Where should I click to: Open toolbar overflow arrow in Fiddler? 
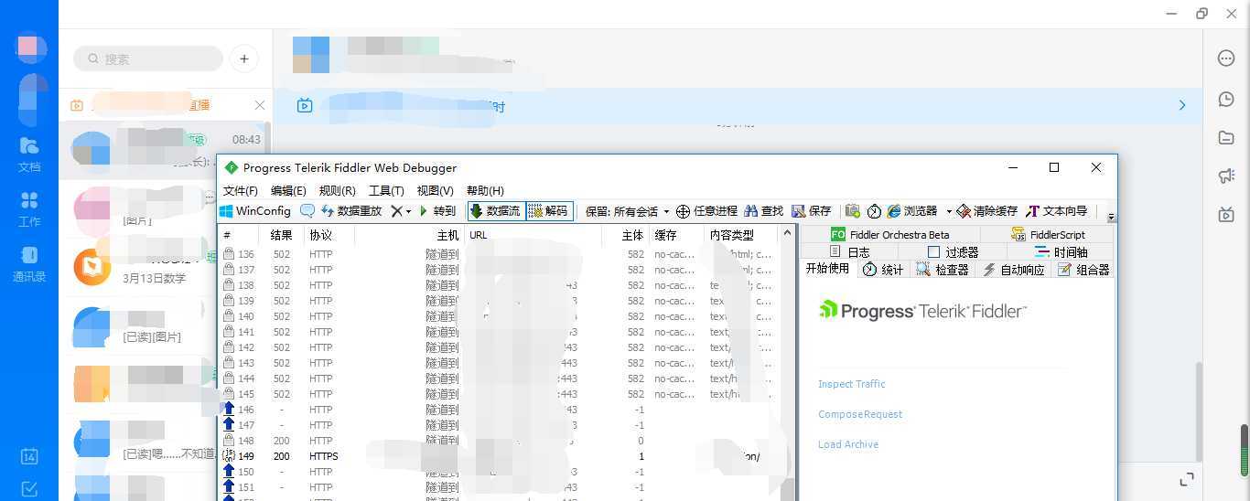1112,218
